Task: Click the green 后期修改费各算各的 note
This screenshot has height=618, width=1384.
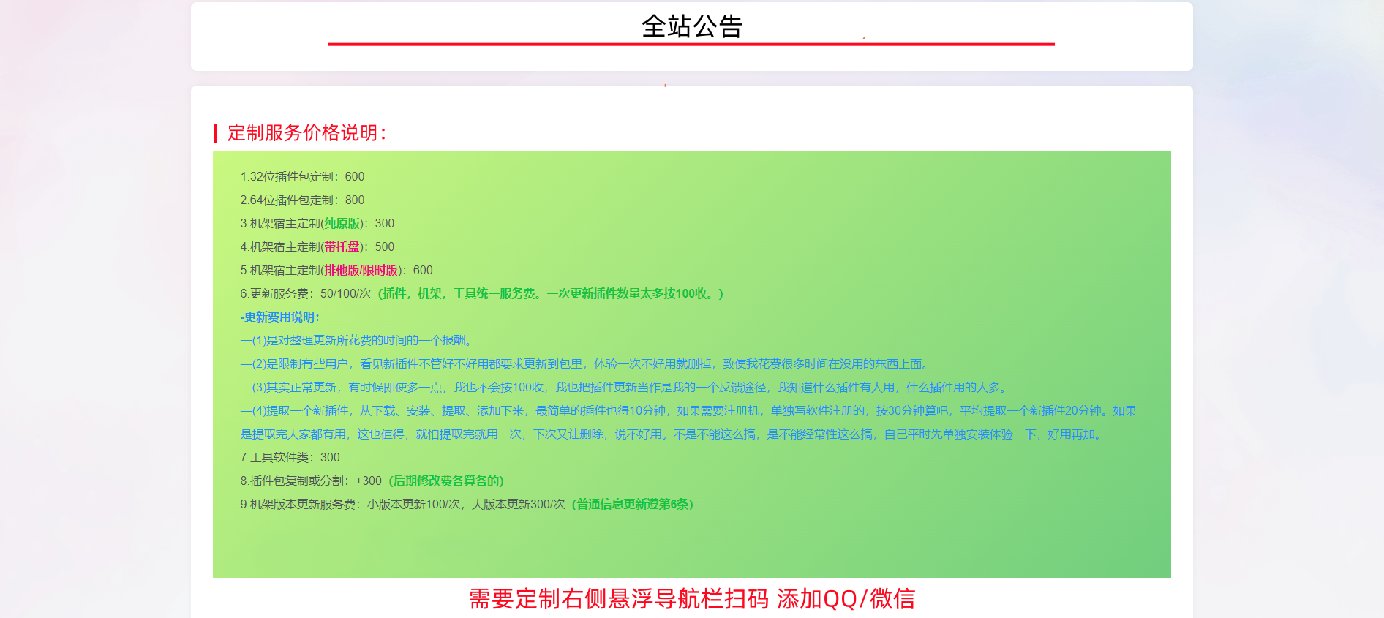Action: point(446,481)
